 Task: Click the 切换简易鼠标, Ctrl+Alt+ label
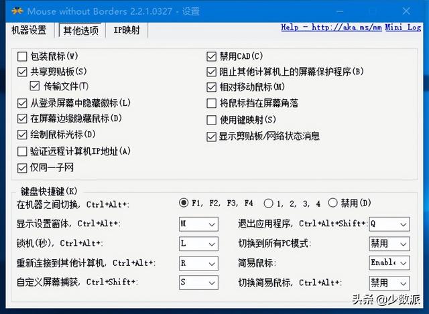pyautogui.click(x=290, y=283)
